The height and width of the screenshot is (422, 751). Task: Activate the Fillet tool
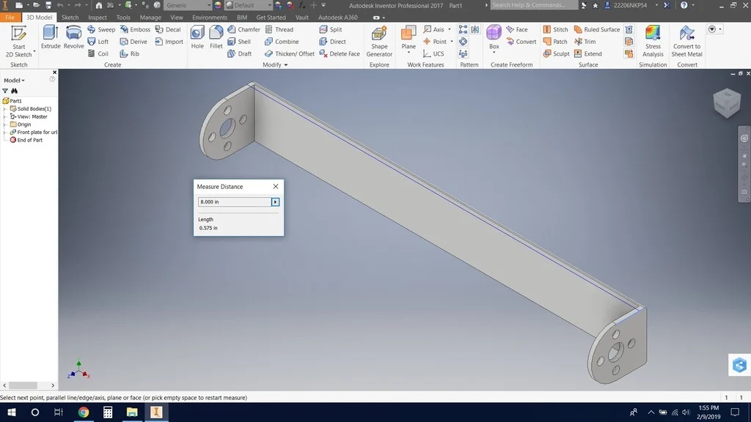216,37
